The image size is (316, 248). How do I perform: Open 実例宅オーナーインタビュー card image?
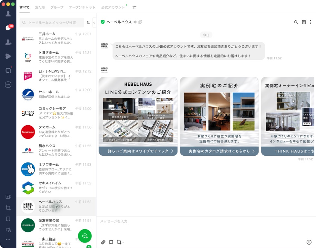(288, 112)
